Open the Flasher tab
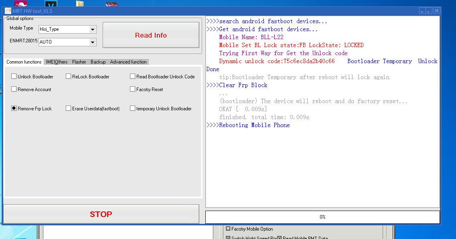456x239 pixels. click(79, 62)
